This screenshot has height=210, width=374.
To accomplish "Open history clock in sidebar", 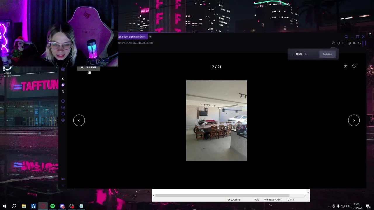I will (63, 107).
